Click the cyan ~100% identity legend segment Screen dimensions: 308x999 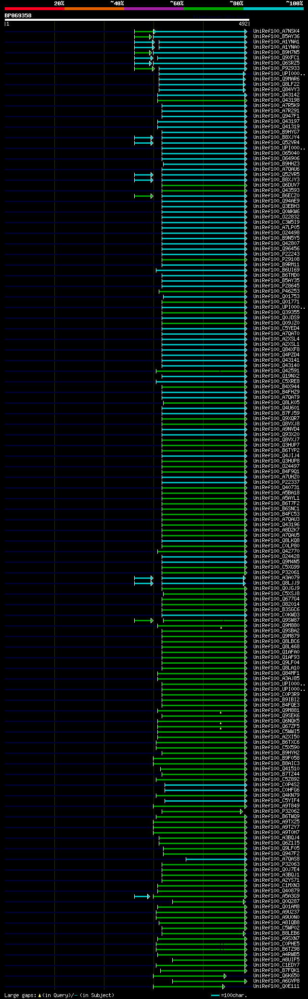(x=273, y=9)
